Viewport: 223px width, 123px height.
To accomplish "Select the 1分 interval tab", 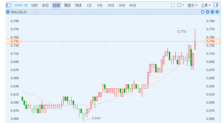I will tap(89, 5).
